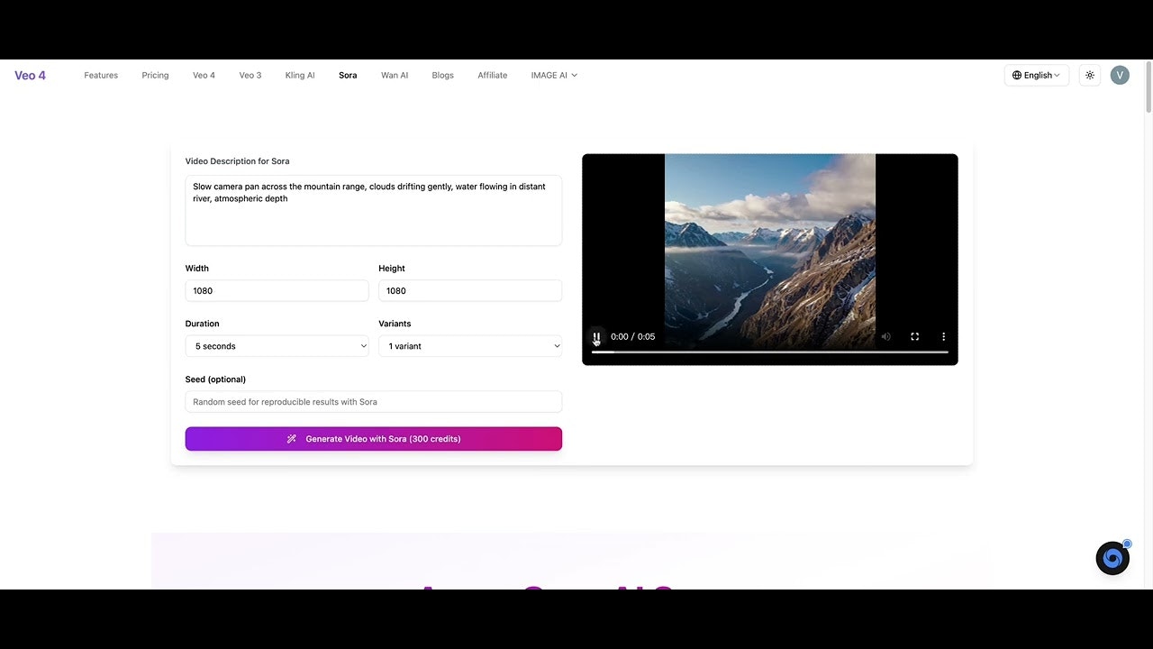The width and height of the screenshot is (1153, 649).
Task: Open the Pricing page
Action: 155,76
